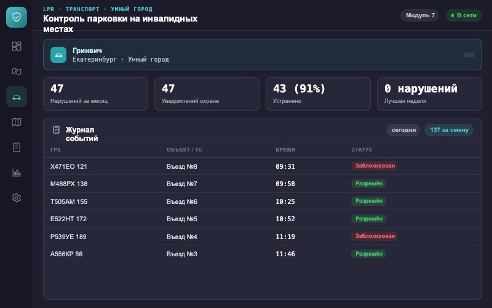
Task: Click the ОБЪЕКТ / ТС column header
Action: click(184, 150)
